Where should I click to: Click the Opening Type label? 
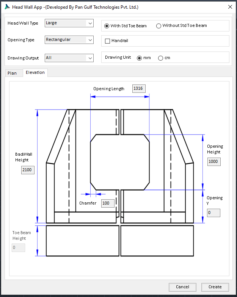tap(21, 40)
